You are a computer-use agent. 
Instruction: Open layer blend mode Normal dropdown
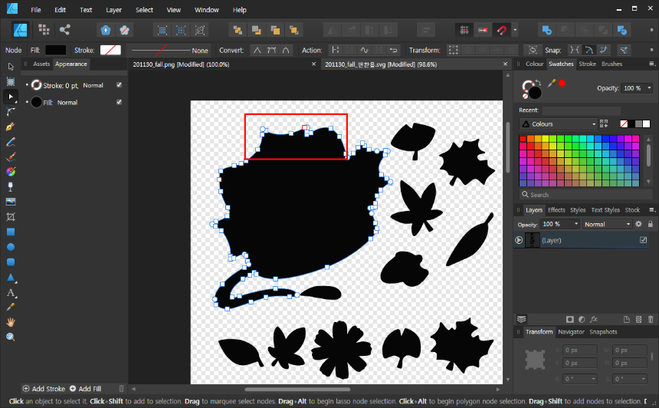[x=608, y=224]
